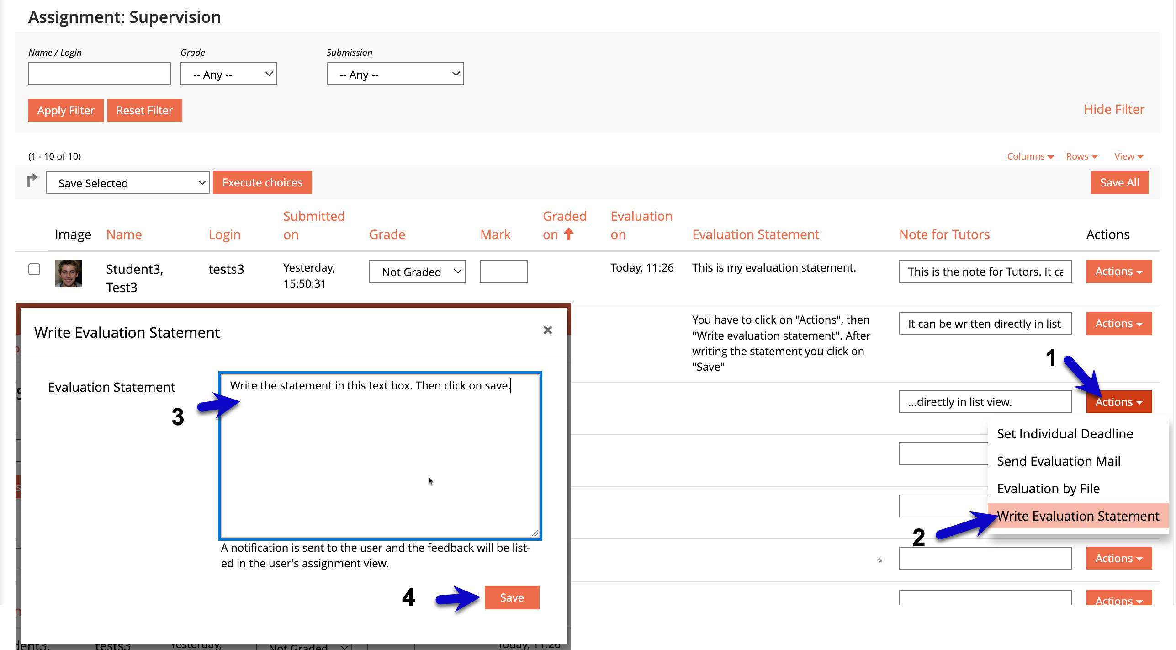
Task: Hide the filter panel via Hide Filter
Action: 1114,109
